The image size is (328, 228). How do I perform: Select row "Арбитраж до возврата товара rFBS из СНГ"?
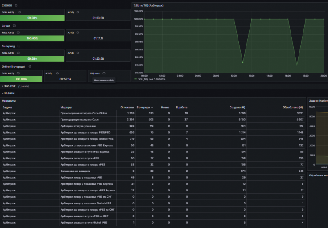(153, 210)
